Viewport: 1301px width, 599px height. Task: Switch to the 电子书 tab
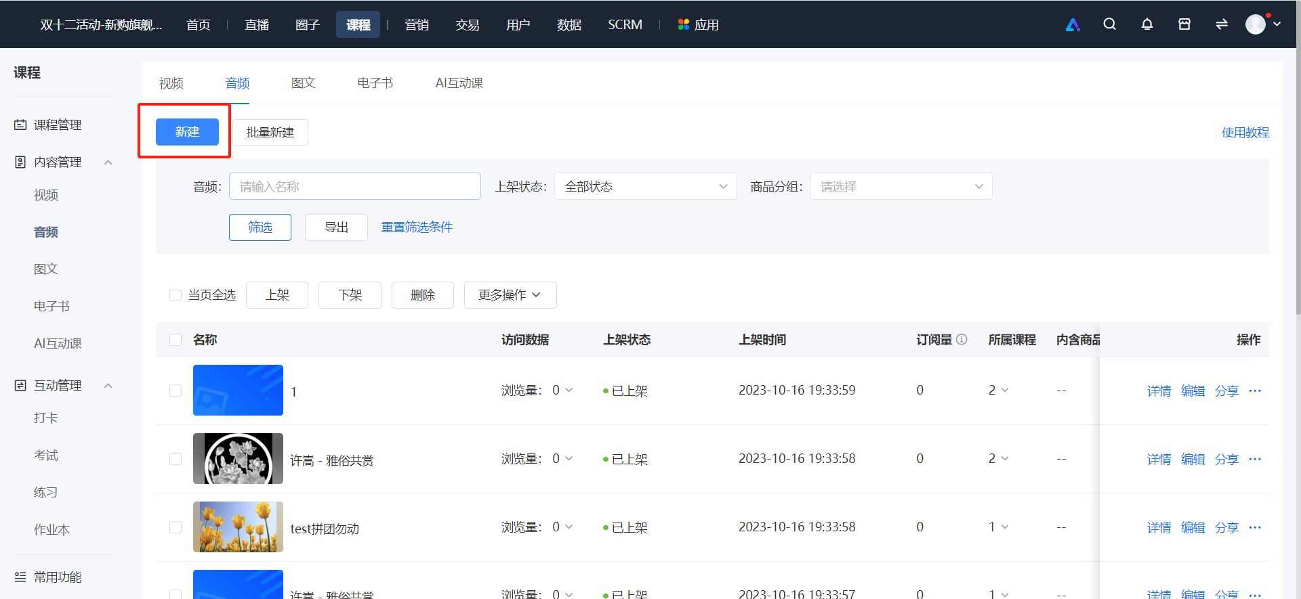click(375, 83)
